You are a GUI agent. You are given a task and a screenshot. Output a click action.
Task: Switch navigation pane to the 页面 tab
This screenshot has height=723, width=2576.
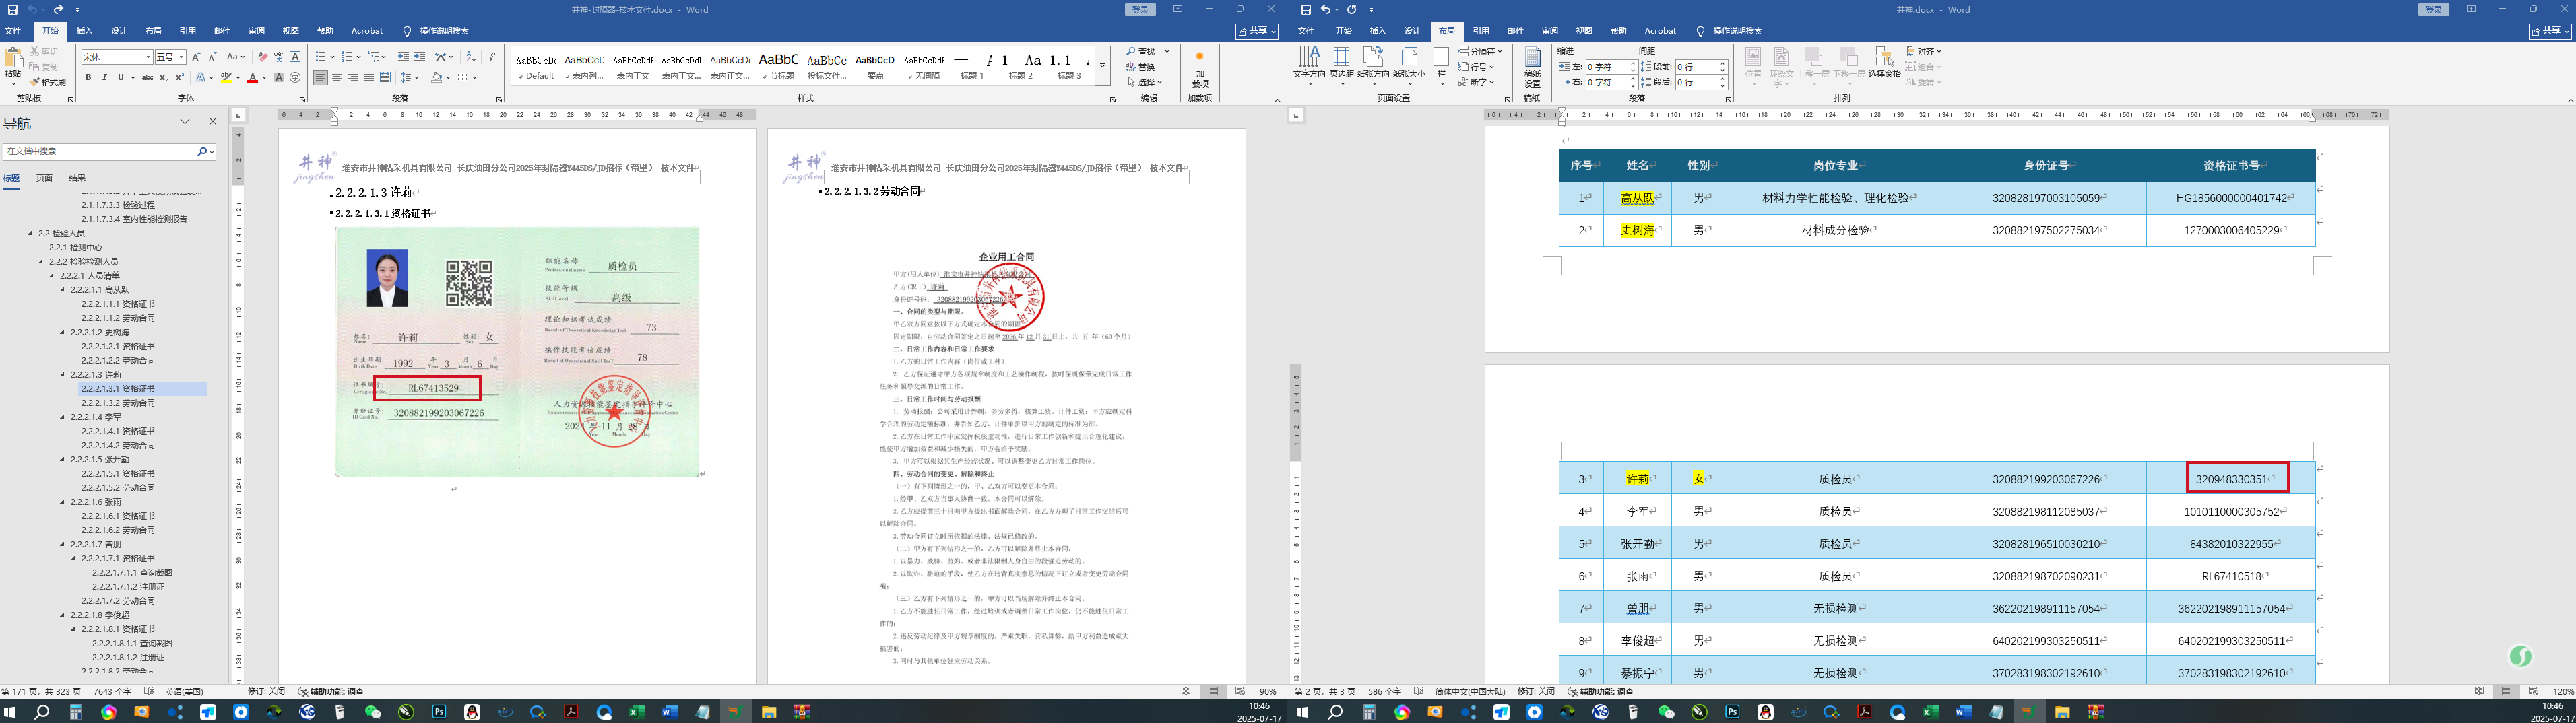[x=45, y=178]
